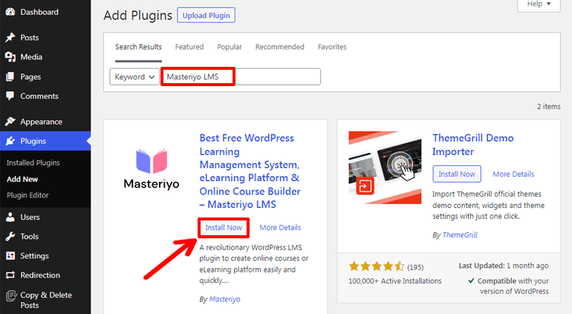
Task: Open the Dashboard menu
Action: [x=39, y=12]
